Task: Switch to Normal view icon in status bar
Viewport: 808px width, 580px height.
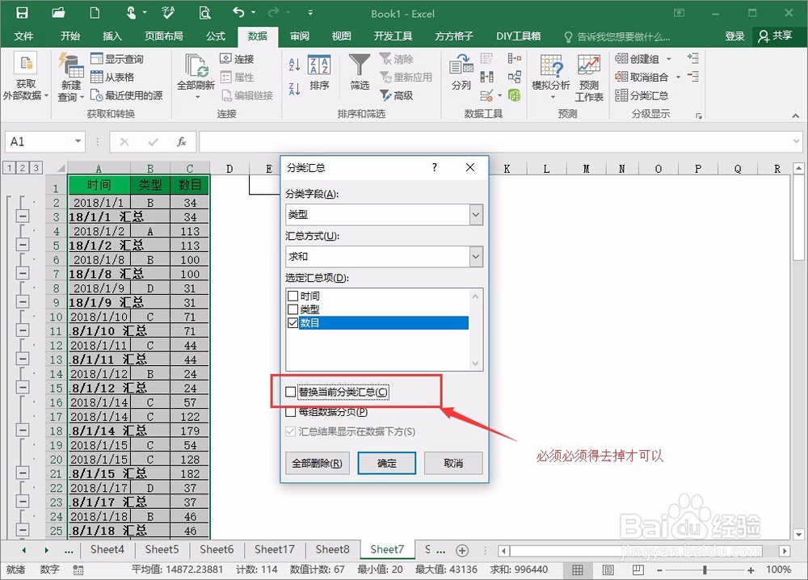Action: tap(578, 569)
